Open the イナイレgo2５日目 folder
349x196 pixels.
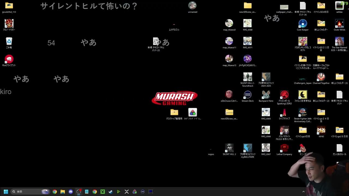339,130
